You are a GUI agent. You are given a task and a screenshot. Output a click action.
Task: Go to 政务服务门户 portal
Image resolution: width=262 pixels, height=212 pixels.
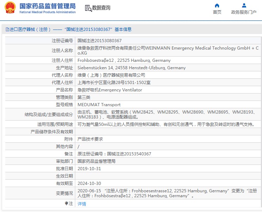coord(244,12)
